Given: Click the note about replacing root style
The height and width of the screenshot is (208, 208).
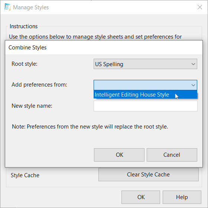Looking at the screenshot, I should (x=90, y=127).
